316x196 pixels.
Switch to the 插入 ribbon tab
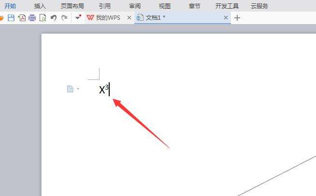[x=40, y=6]
